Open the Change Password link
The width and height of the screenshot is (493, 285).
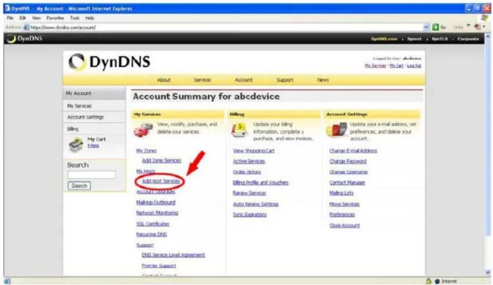pos(348,161)
